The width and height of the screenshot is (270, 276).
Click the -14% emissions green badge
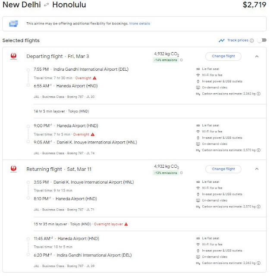click(x=166, y=60)
